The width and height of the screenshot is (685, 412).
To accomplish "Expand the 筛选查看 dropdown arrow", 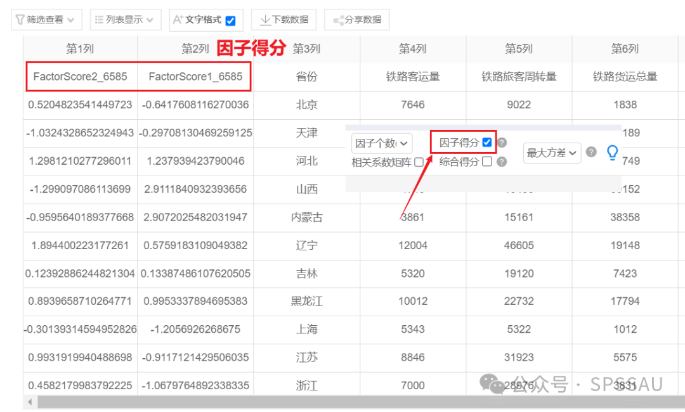I will click(x=71, y=20).
